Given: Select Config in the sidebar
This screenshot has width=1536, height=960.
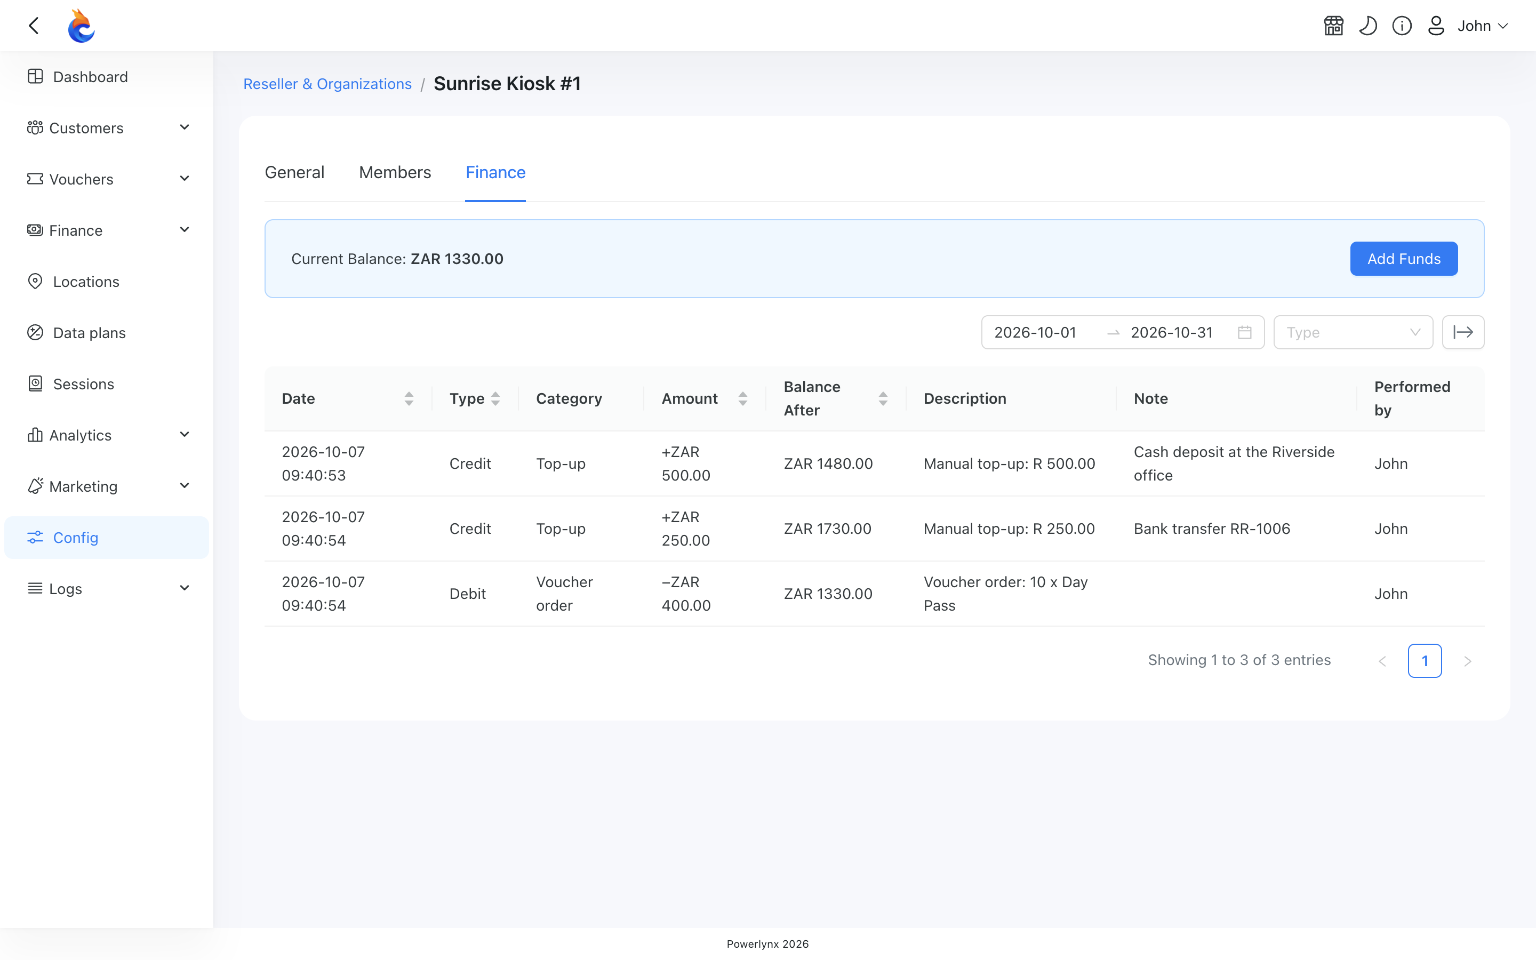Looking at the screenshot, I should pyautogui.click(x=107, y=538).
